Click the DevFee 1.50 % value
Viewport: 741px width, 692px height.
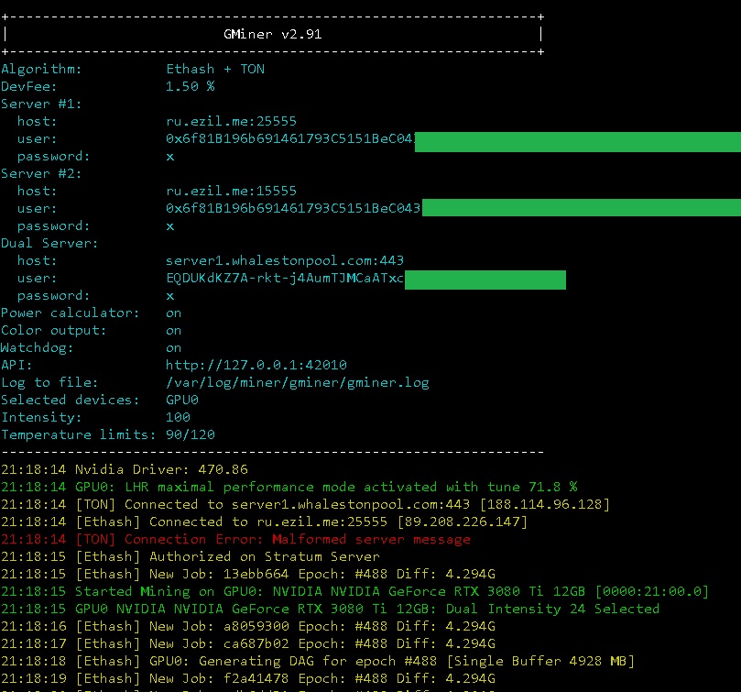click(x=191, y=86)
